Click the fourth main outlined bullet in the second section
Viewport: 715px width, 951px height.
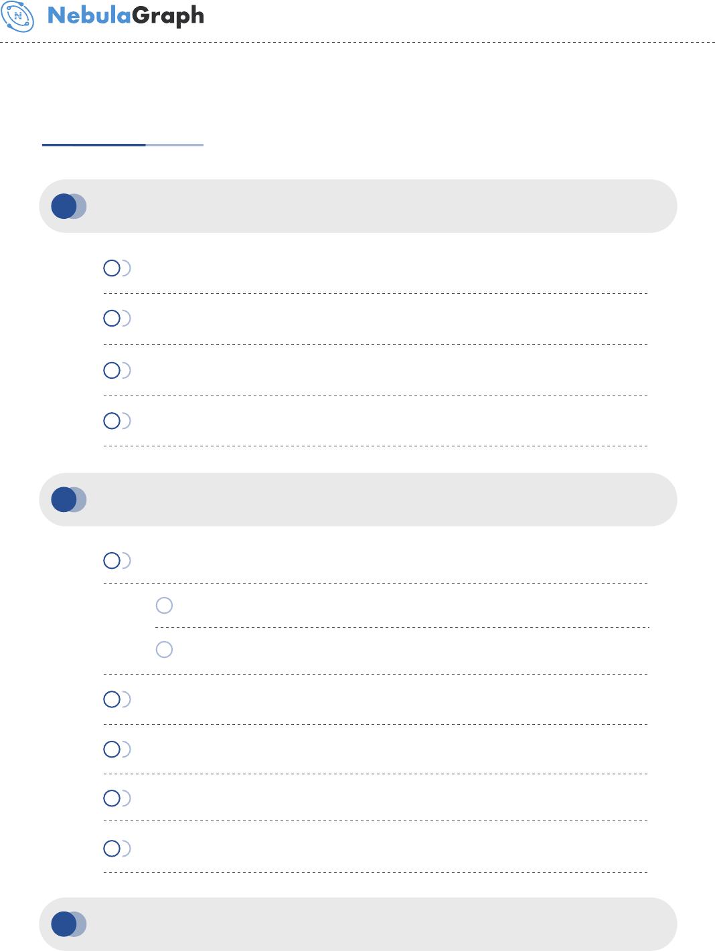click(112, 798)
